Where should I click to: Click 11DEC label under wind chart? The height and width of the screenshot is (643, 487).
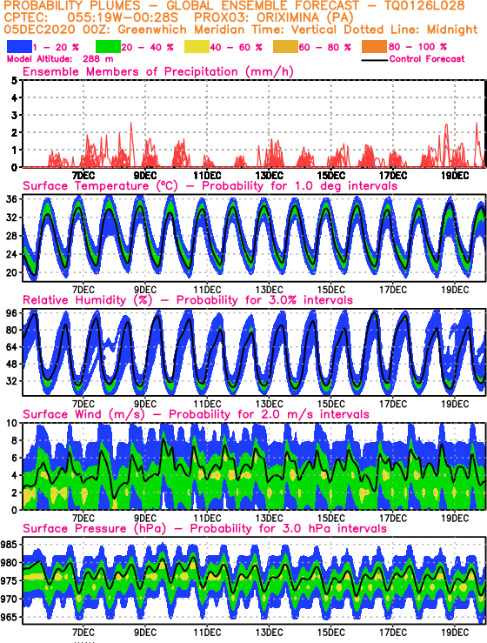point(207,519)
